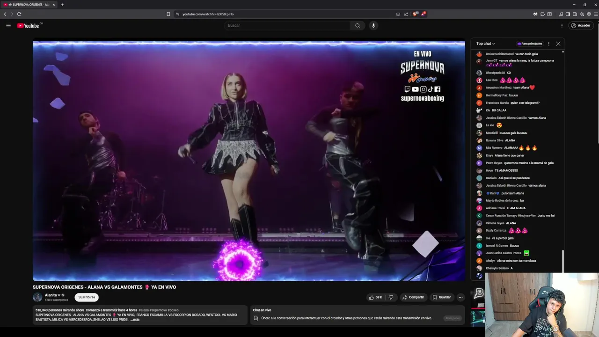Like the video with thumbs up

click(x=375, y=297)
